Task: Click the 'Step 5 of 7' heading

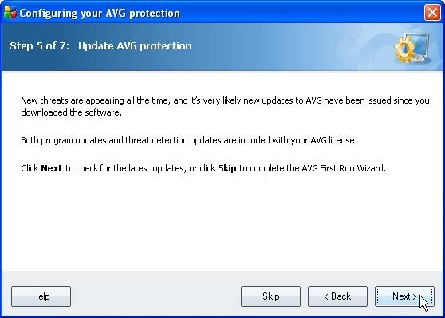Action: tap(39, 45)
